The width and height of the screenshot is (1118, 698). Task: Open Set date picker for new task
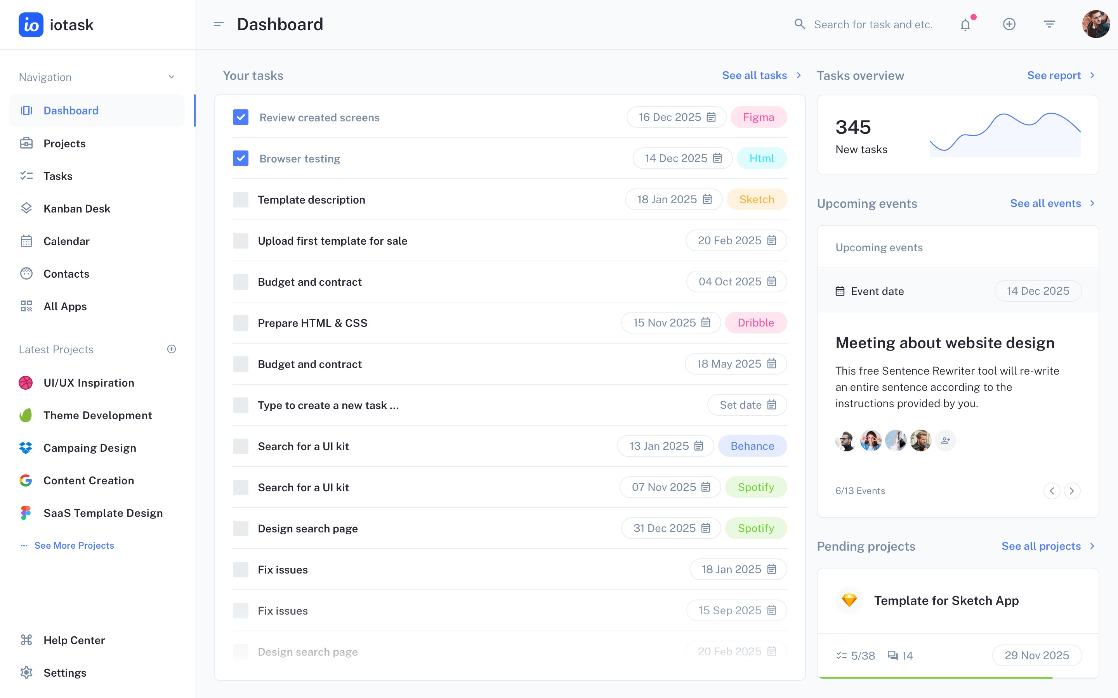point(747,405)
